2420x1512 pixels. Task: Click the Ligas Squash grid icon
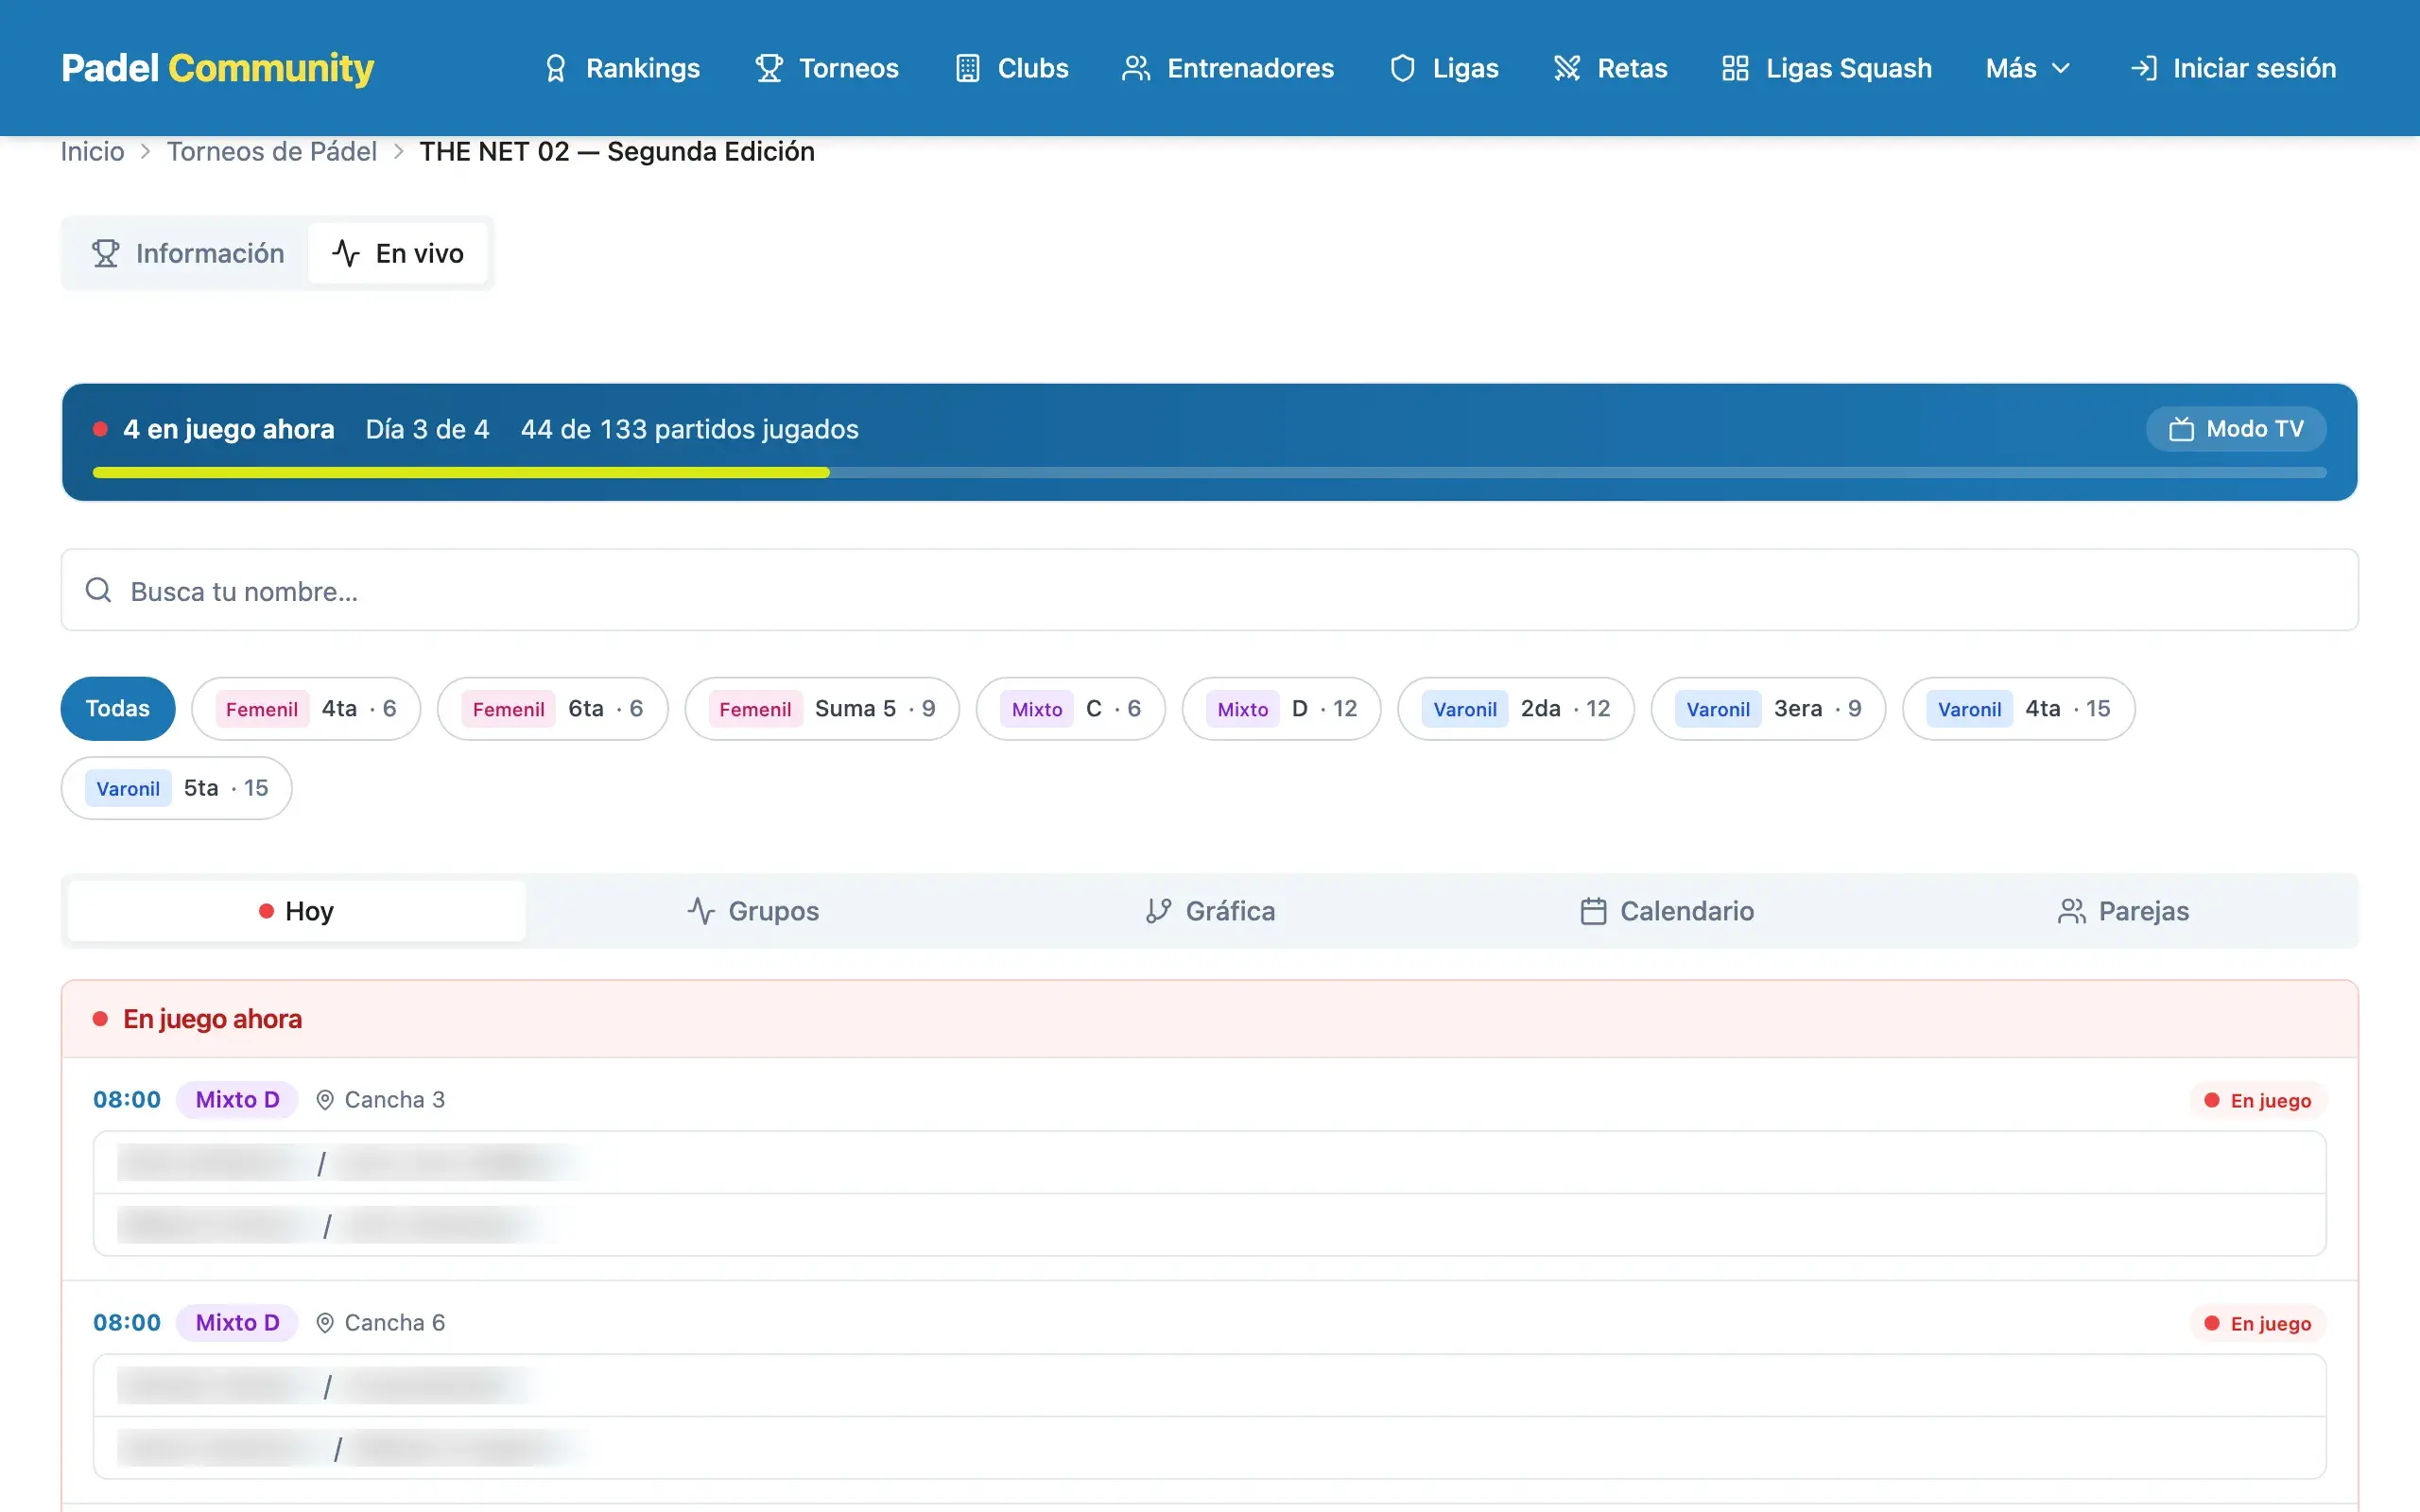pyautogui.click(x=1735, y=68)
